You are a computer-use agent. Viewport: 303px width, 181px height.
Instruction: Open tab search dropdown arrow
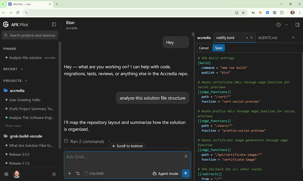(3, 4)
